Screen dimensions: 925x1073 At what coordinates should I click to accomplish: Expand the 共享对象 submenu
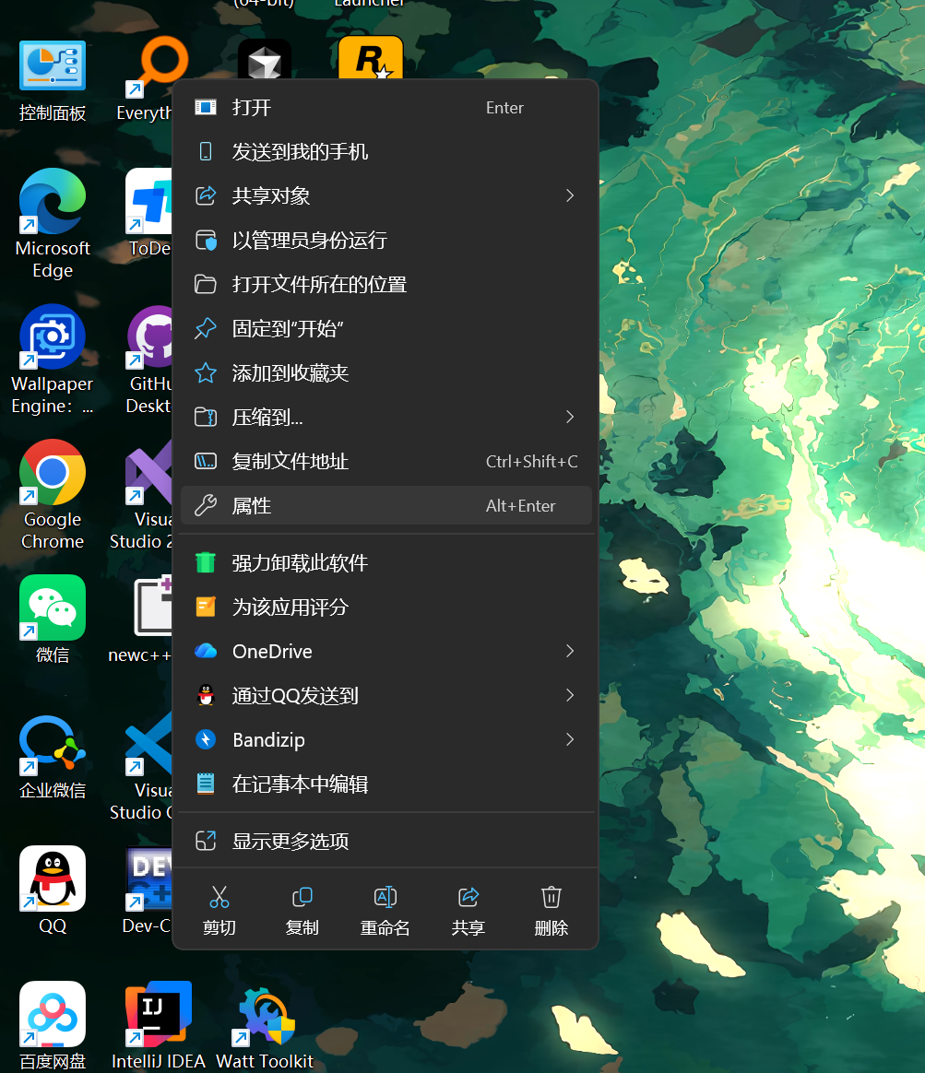(385, 195)
